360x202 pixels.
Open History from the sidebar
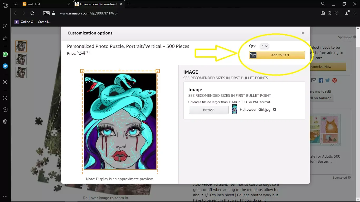point(5,98)
